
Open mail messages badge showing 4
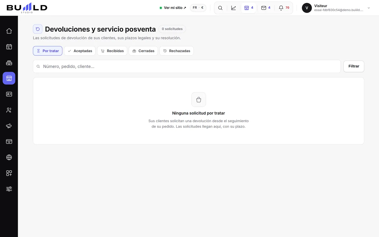[x=266, y=8]
